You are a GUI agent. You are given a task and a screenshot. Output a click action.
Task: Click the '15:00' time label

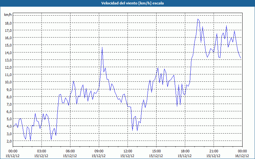156,151
